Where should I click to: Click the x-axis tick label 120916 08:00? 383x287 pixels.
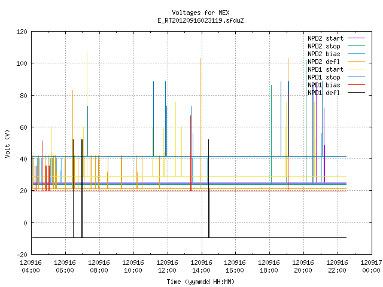click(x=99, y=267)
